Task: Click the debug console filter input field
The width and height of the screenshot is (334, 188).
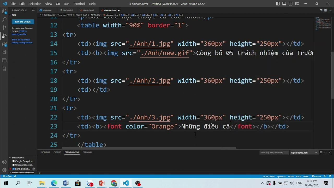Action: (x=274, y=152)
